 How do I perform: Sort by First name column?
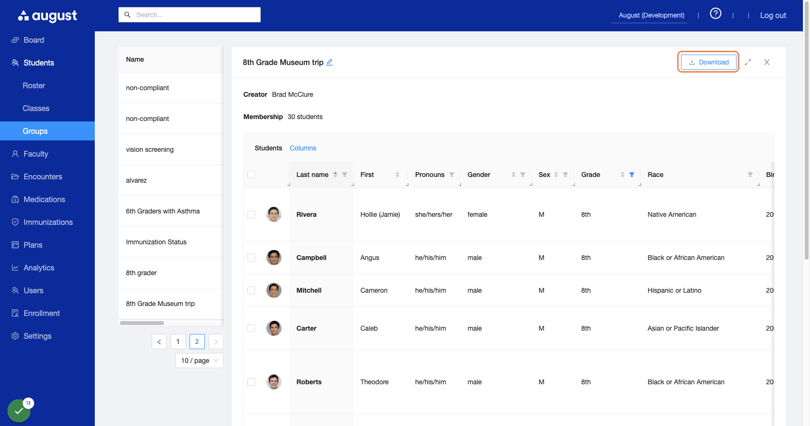coord(397,175)
